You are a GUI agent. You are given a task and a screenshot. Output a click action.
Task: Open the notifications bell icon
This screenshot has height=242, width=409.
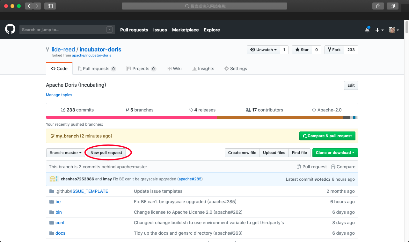367,30
